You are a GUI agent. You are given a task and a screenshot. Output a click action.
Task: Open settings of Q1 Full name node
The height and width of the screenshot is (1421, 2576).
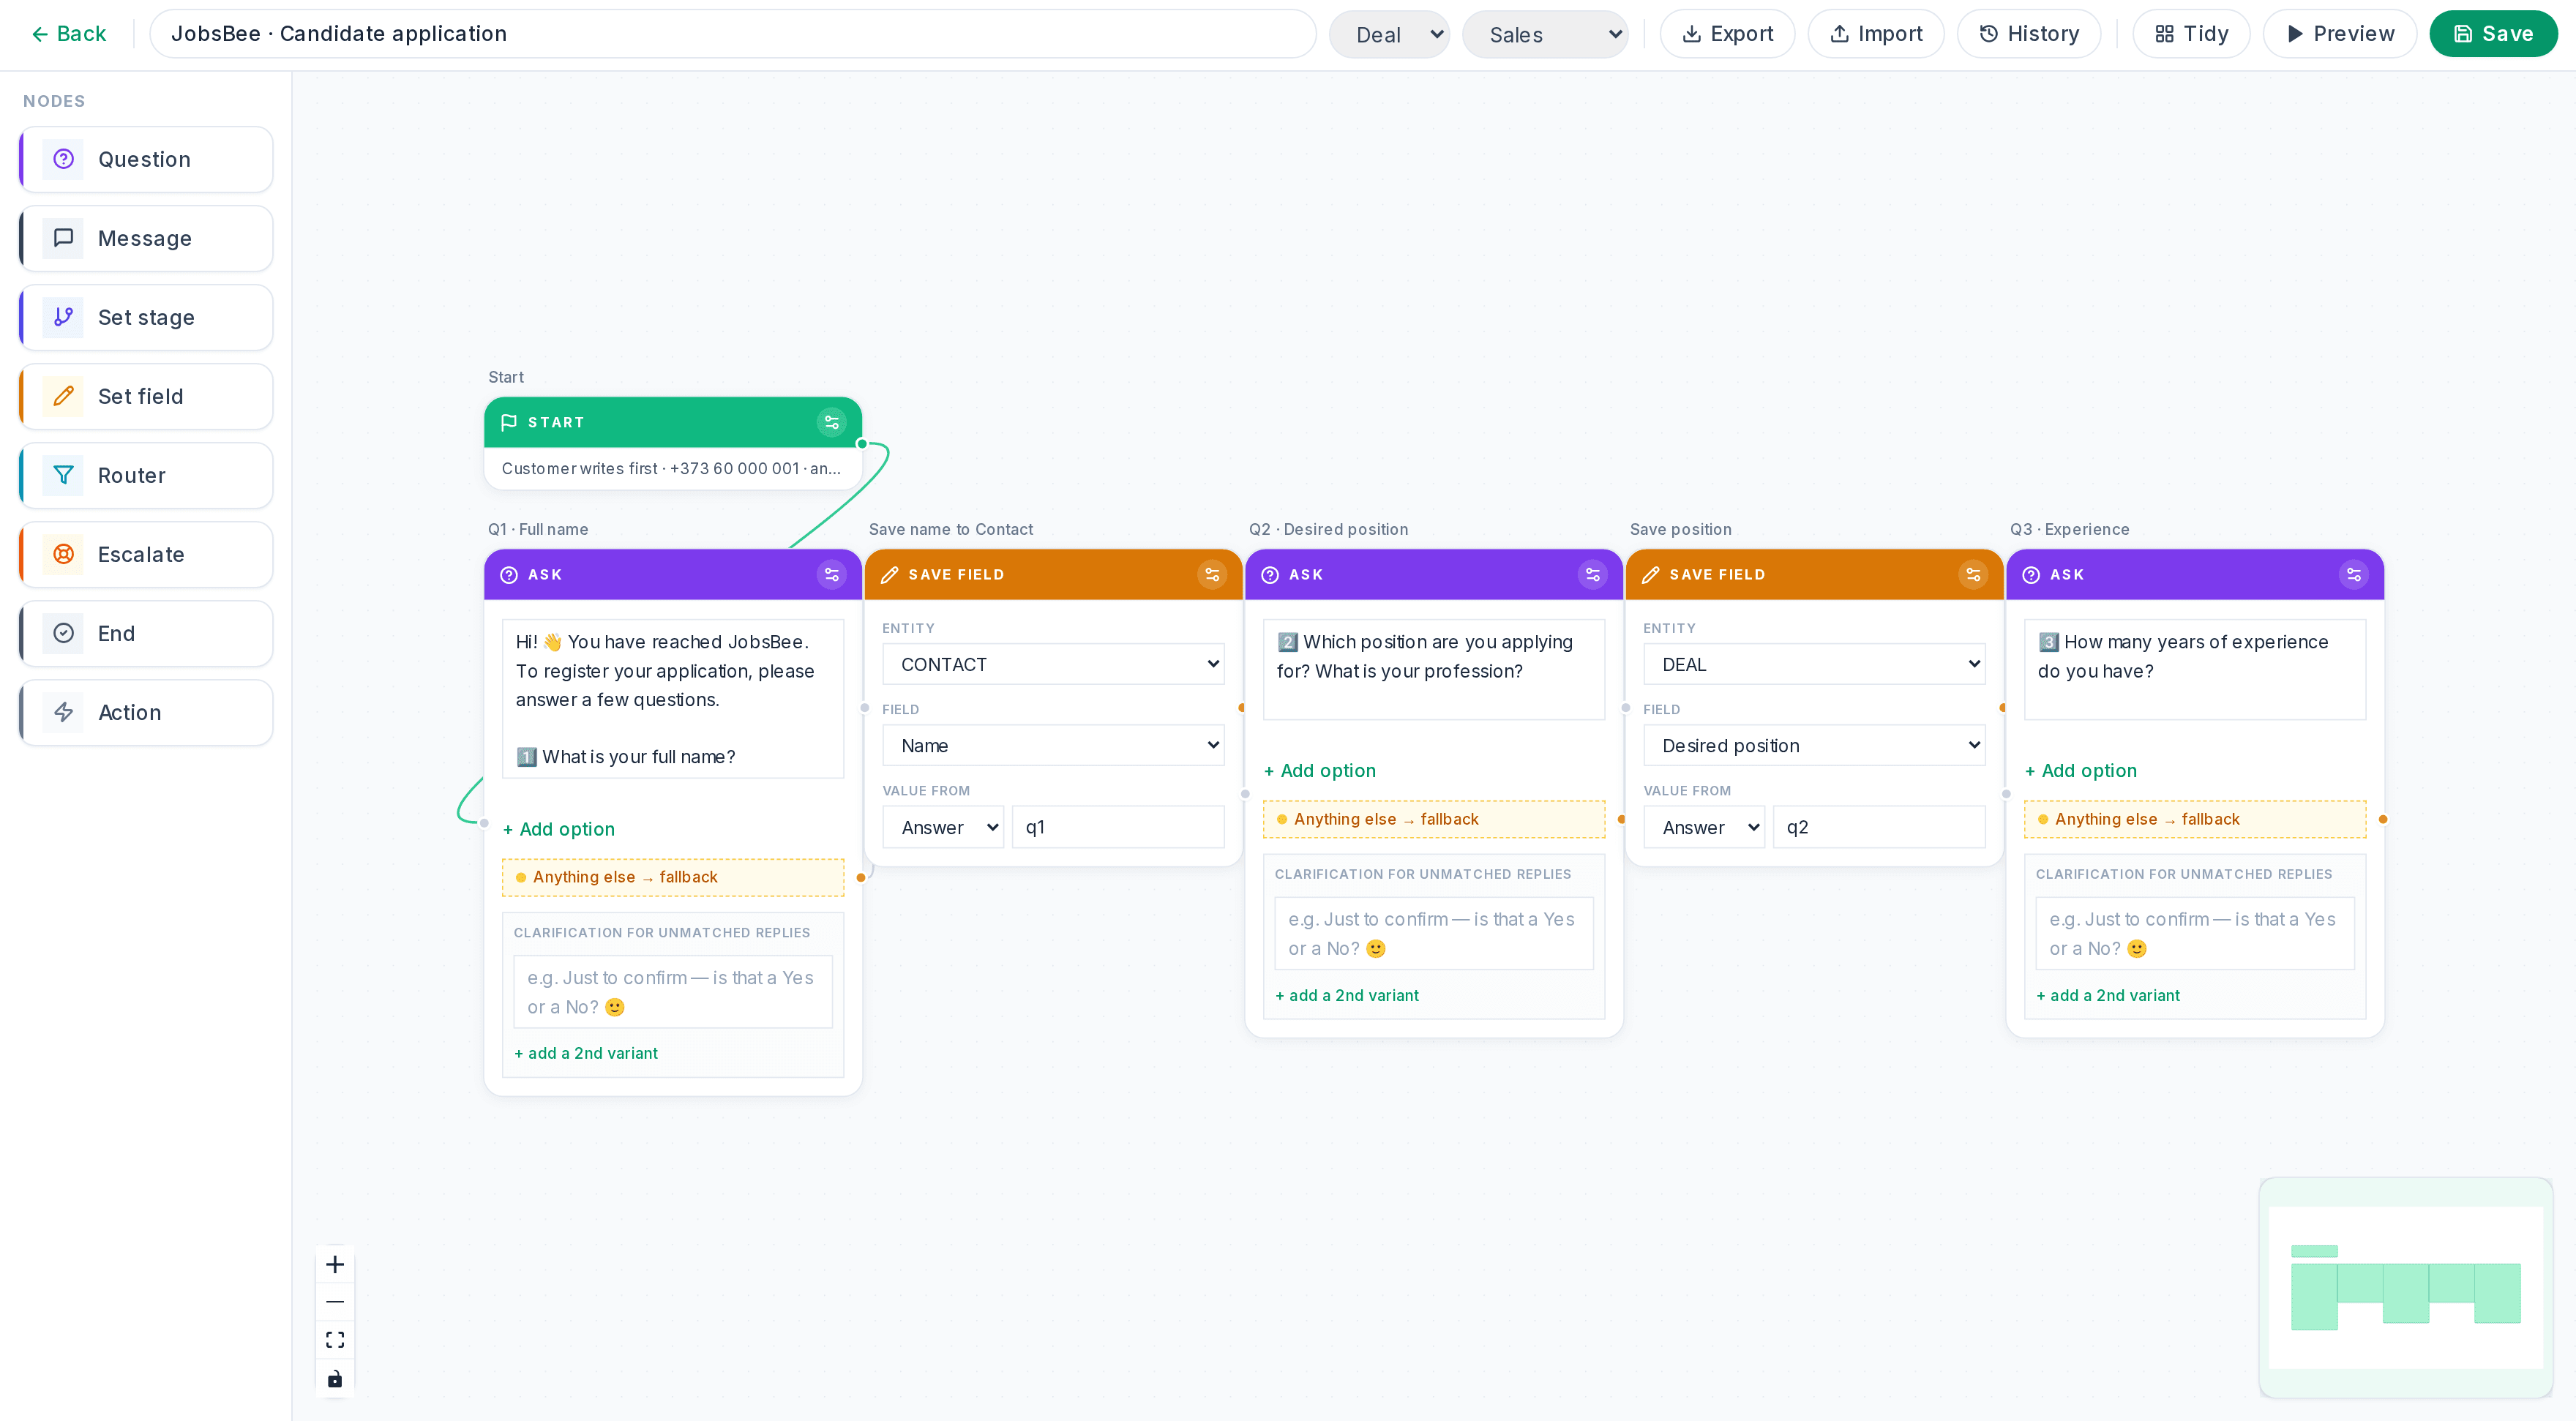tap(831, 574)
